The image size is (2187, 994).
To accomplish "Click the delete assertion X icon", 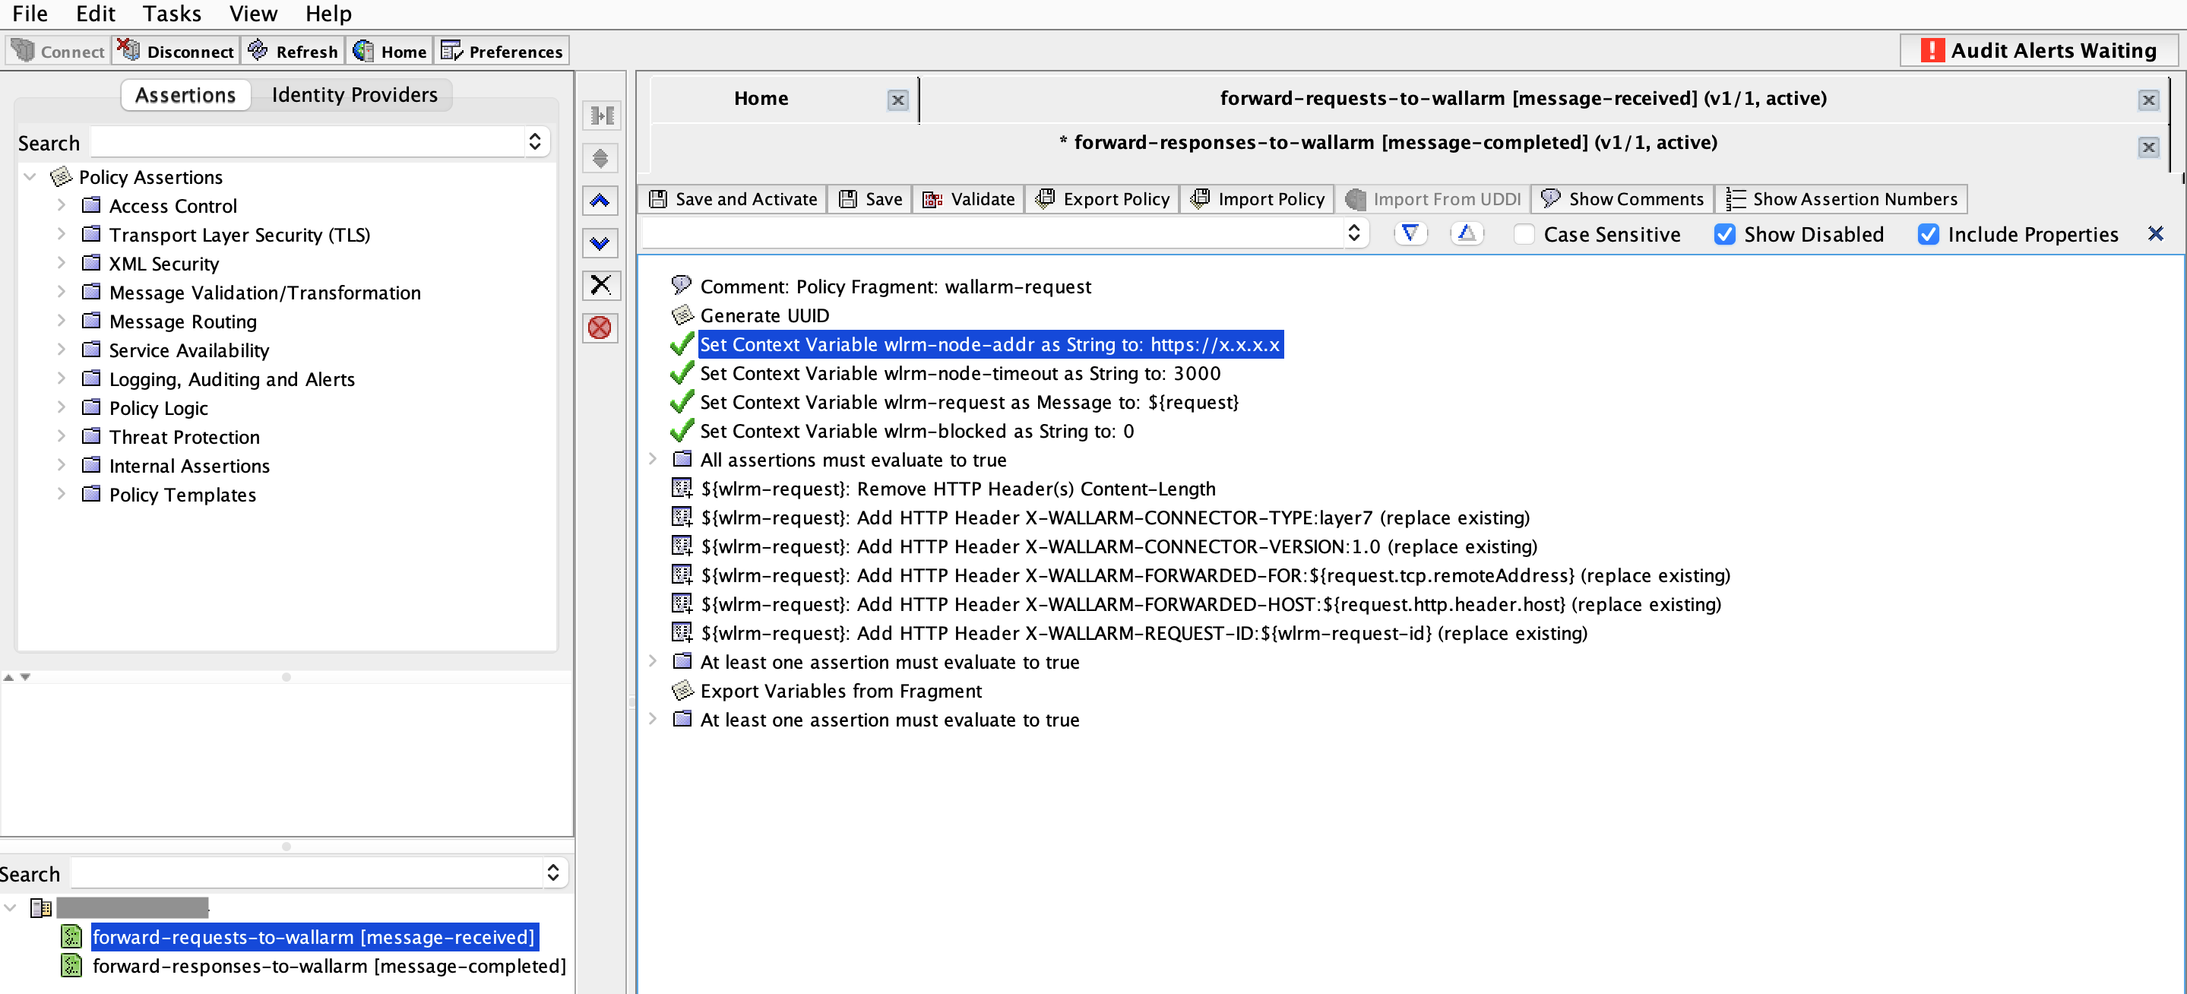I will 600,285.
